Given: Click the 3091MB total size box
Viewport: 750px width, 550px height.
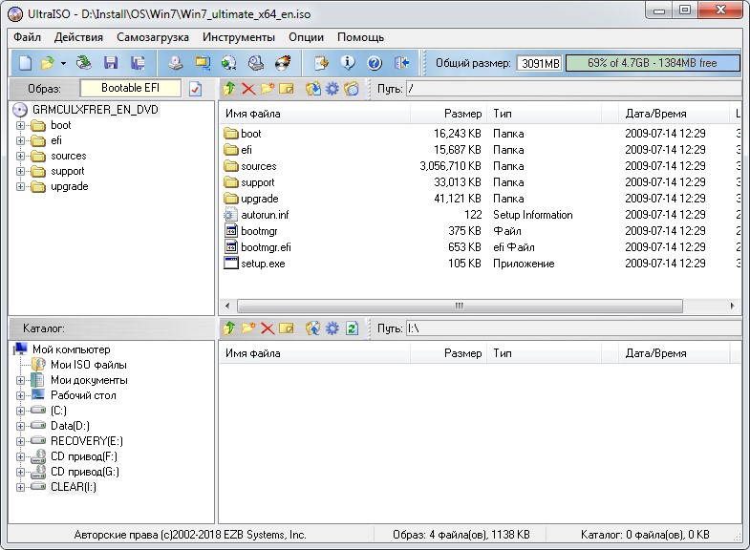Looking at the screenshot, I should click(540, 63).
